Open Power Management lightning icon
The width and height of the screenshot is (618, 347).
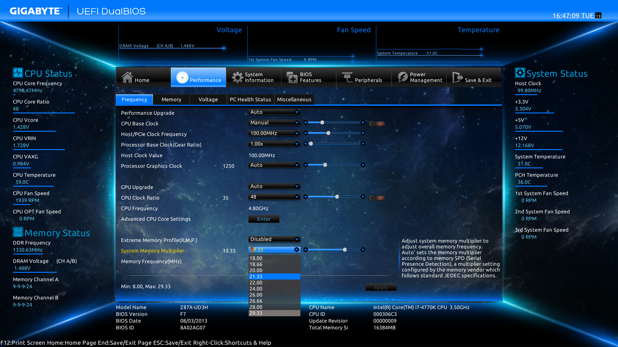click(x=402, y=77)
